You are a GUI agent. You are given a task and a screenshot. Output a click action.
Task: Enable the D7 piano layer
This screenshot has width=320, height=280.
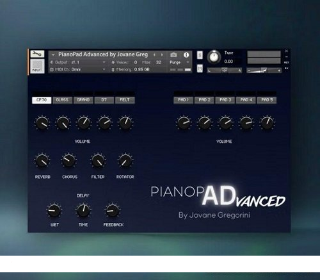click(104, 100)
